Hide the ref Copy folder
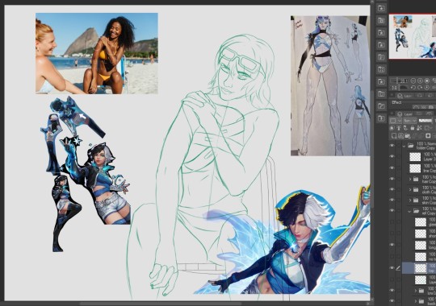 pyautogui.click(x=392, y=210)
